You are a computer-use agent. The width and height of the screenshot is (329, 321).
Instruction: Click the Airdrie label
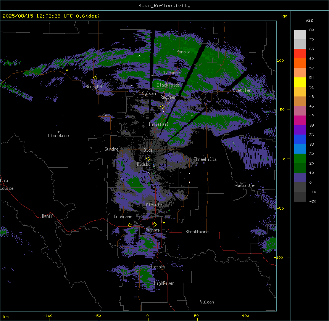pos(154,205)
